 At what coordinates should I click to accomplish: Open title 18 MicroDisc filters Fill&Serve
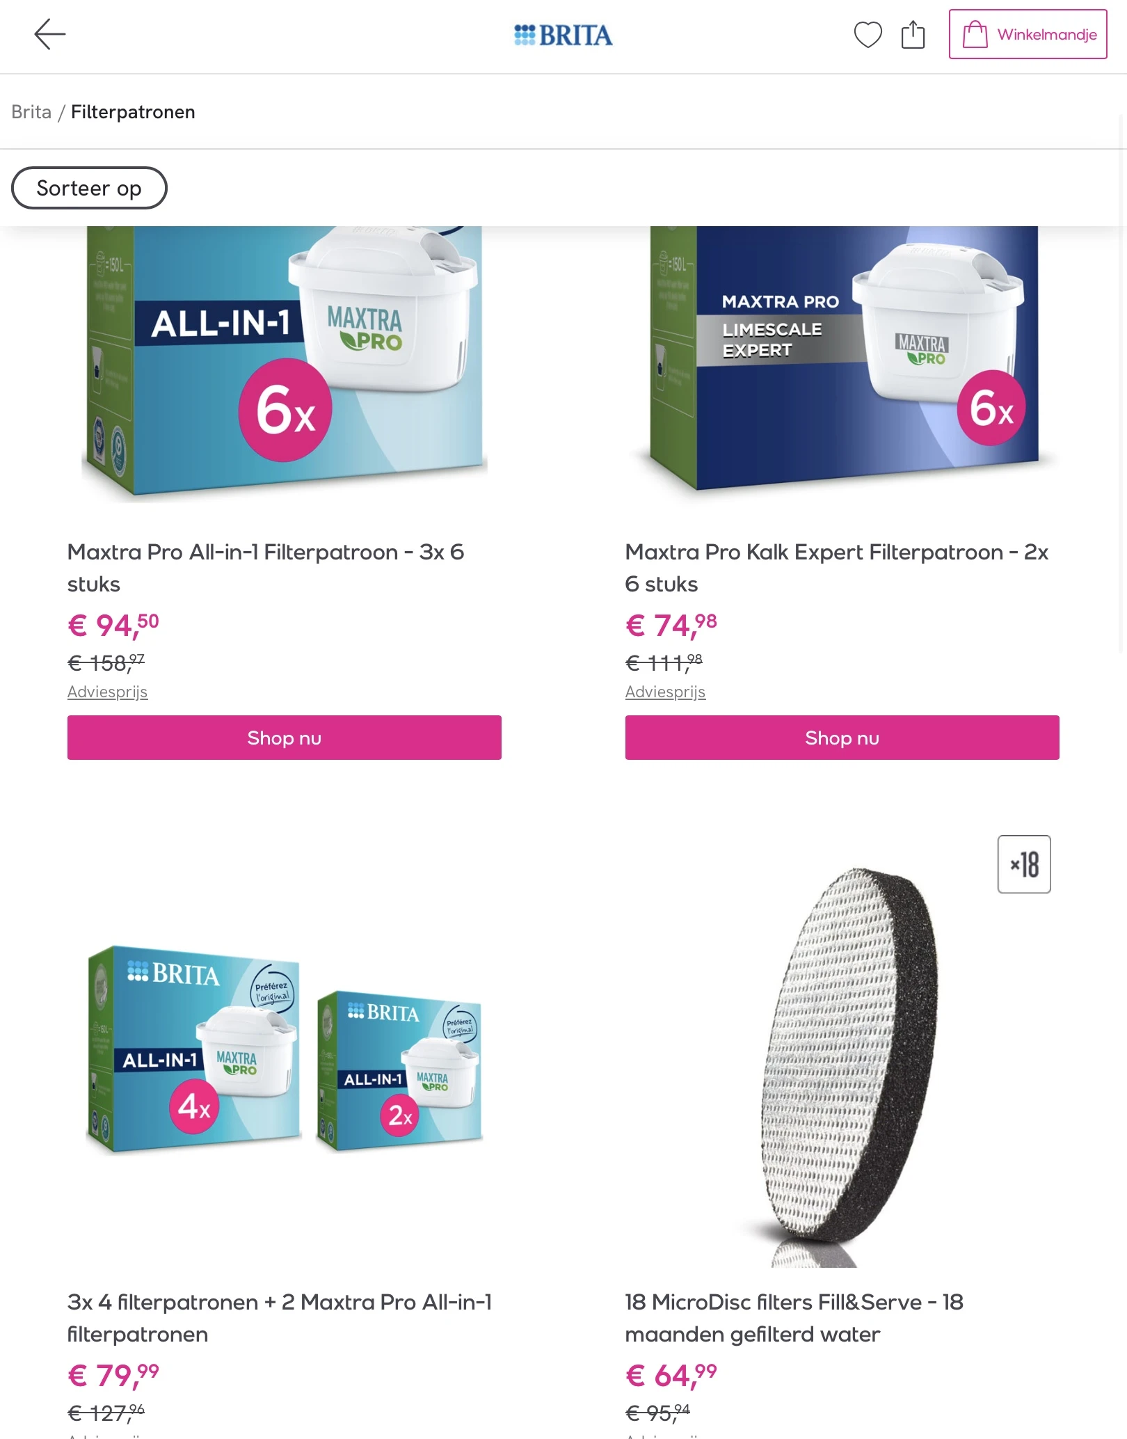click(x=794, y=1318)
